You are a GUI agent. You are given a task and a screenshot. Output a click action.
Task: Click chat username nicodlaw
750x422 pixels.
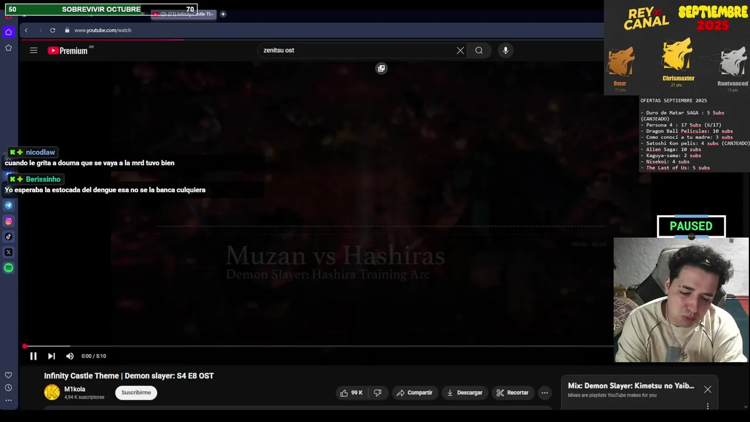(40, 152)
